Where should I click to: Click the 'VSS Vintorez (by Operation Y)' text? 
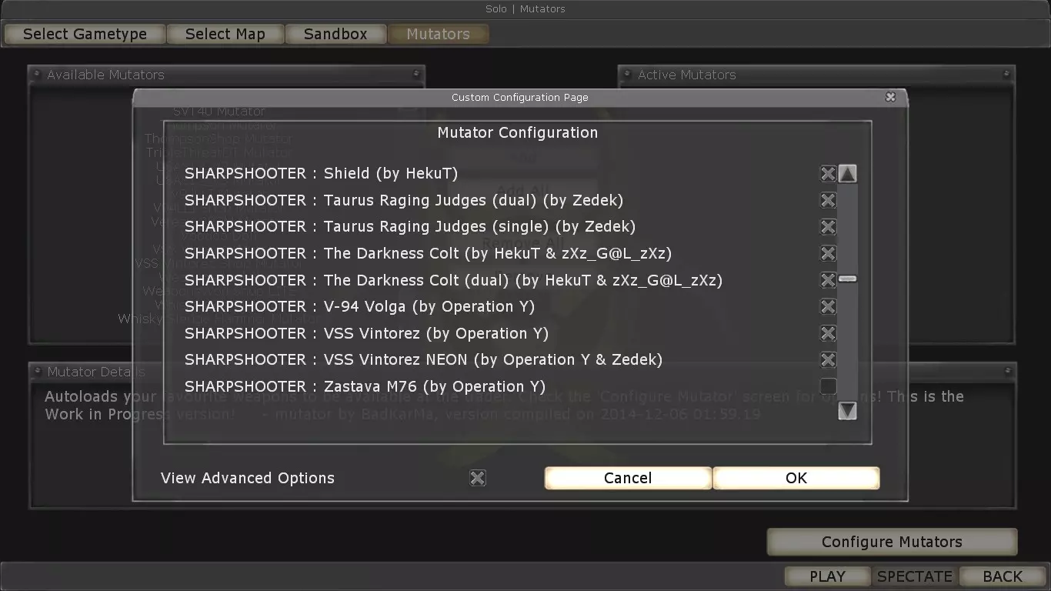point(436,333)
